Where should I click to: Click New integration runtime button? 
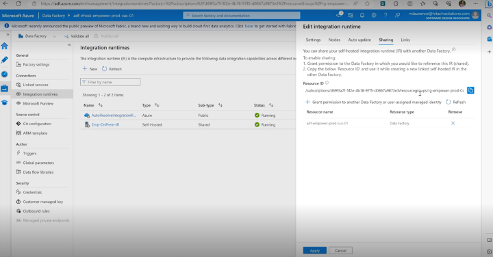tap(90, 69)
